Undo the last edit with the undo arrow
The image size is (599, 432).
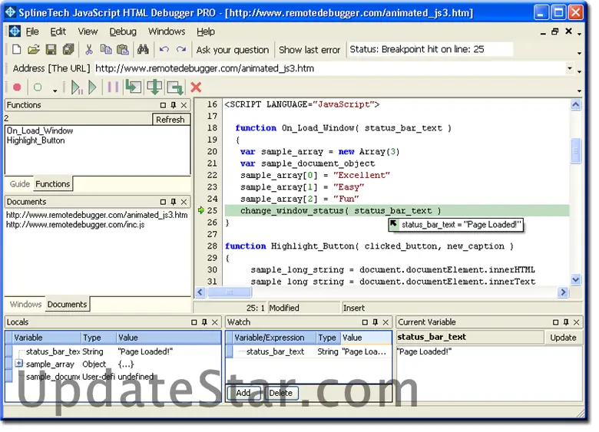(x=164, y=49)
